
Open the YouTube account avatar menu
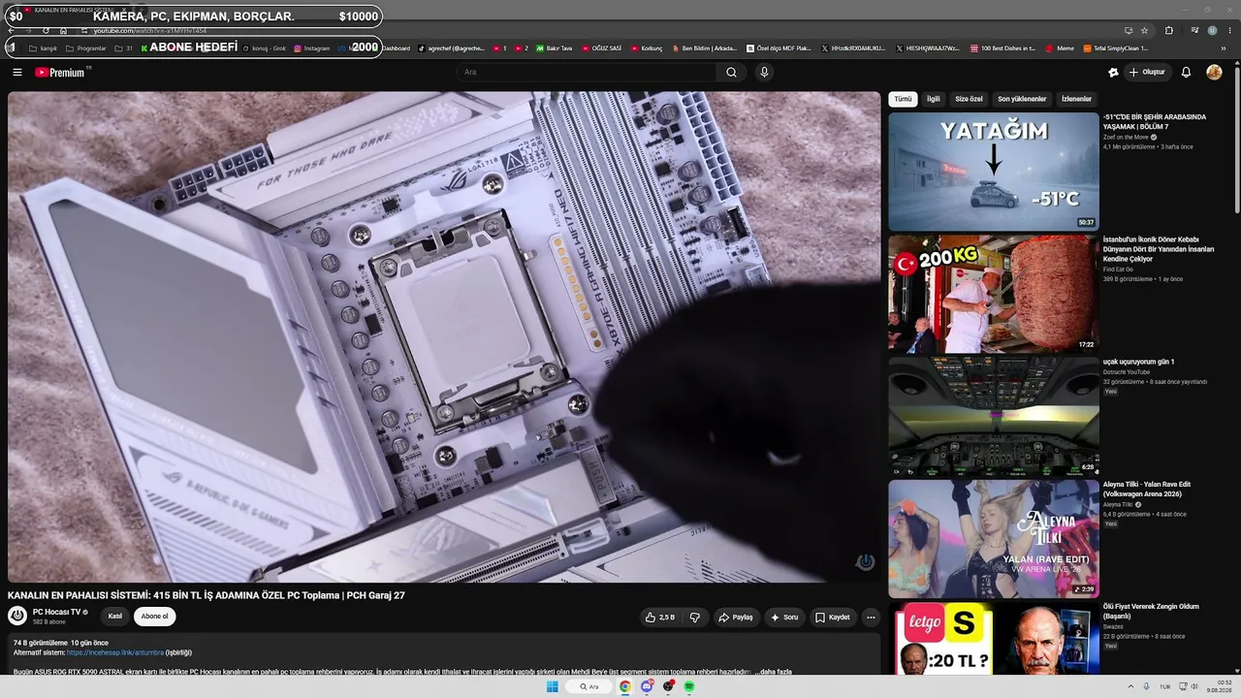click(1214, 72)
